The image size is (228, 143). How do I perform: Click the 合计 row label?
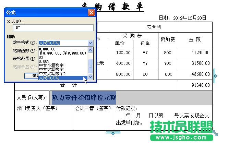click(69, 85)
